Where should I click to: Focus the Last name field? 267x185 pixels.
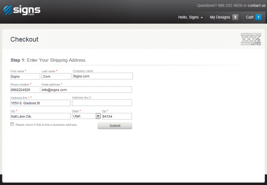56,76
